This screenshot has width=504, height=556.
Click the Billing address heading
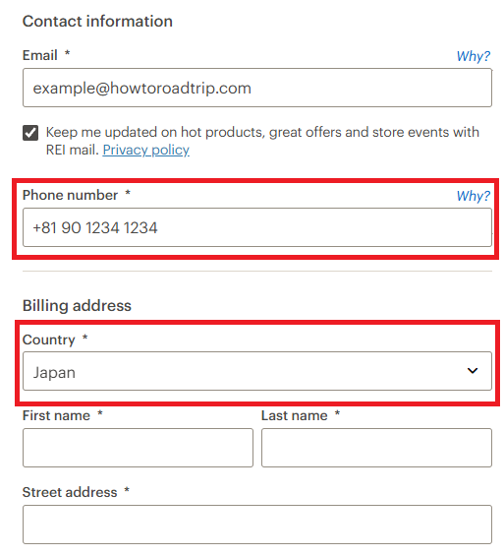pyautogui.click(x=77, y=306)
